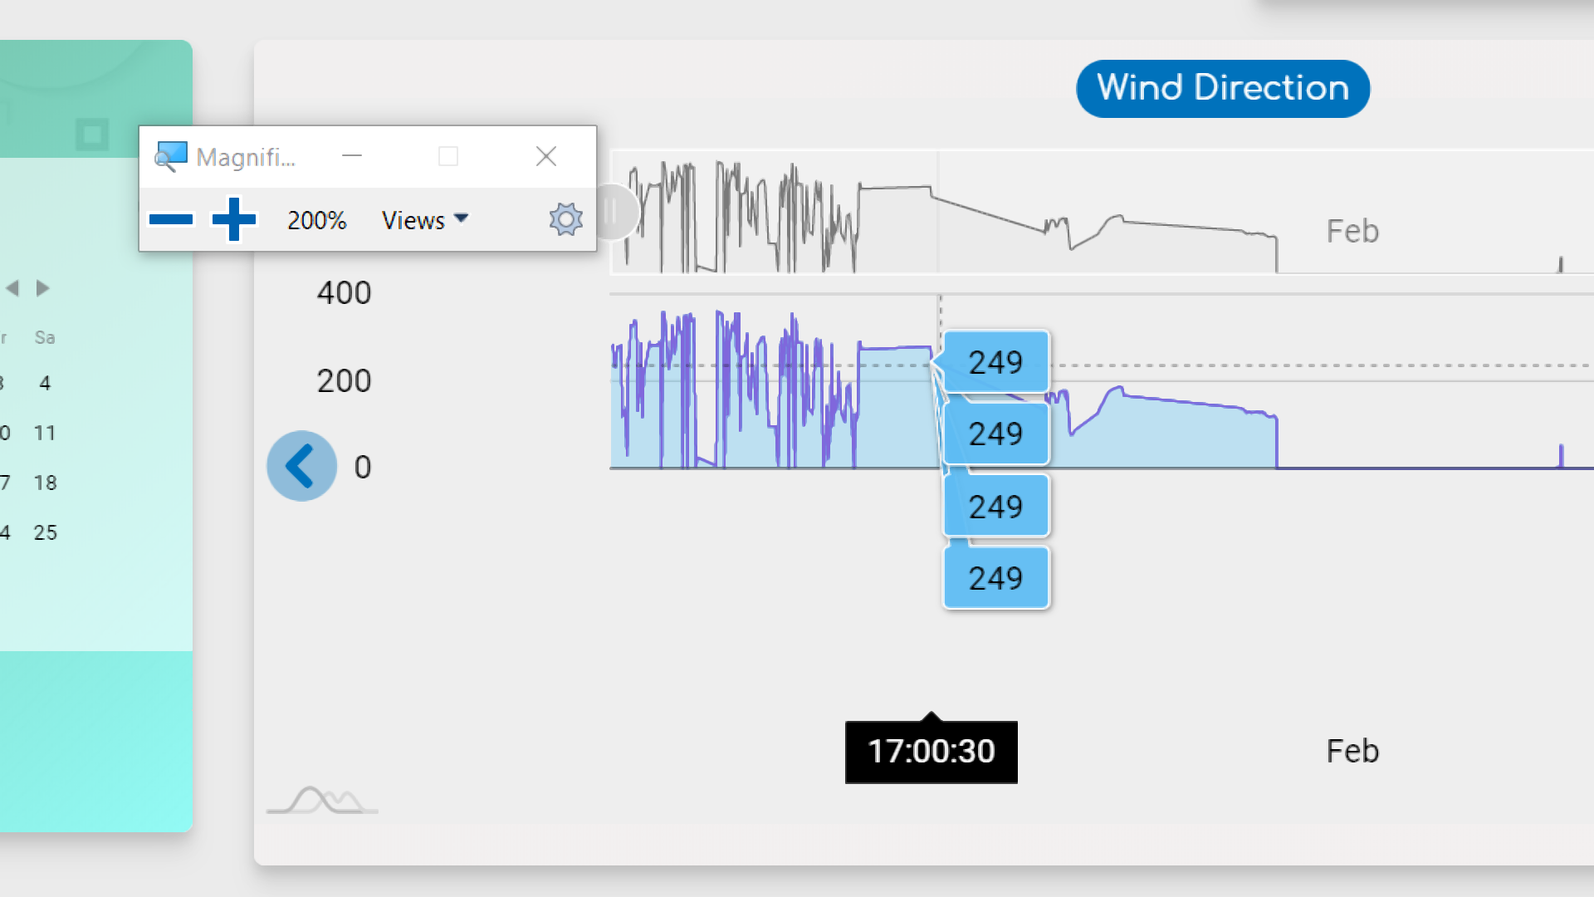Click the 200% zoom level indicator
The width and height of the screenshot is (1594, 897).
(316, 219)
